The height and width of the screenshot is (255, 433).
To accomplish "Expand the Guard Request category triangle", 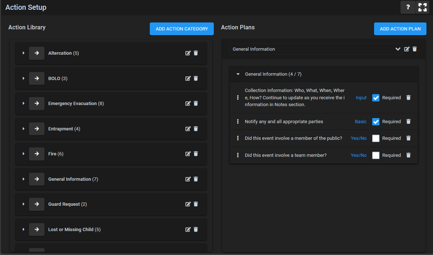I will point(24,204).
